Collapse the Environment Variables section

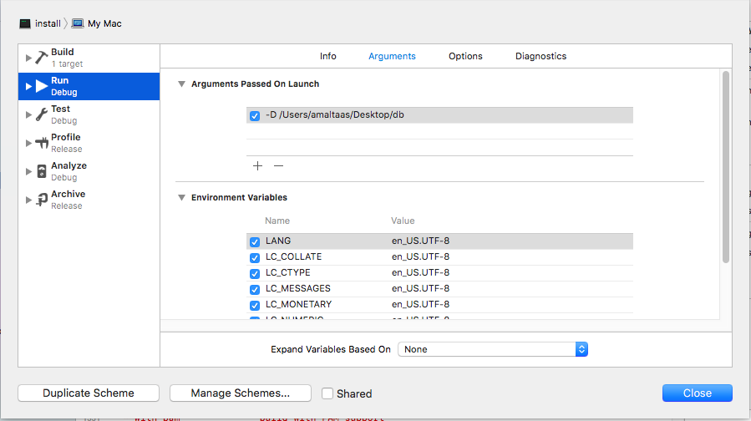pos(182,198)
